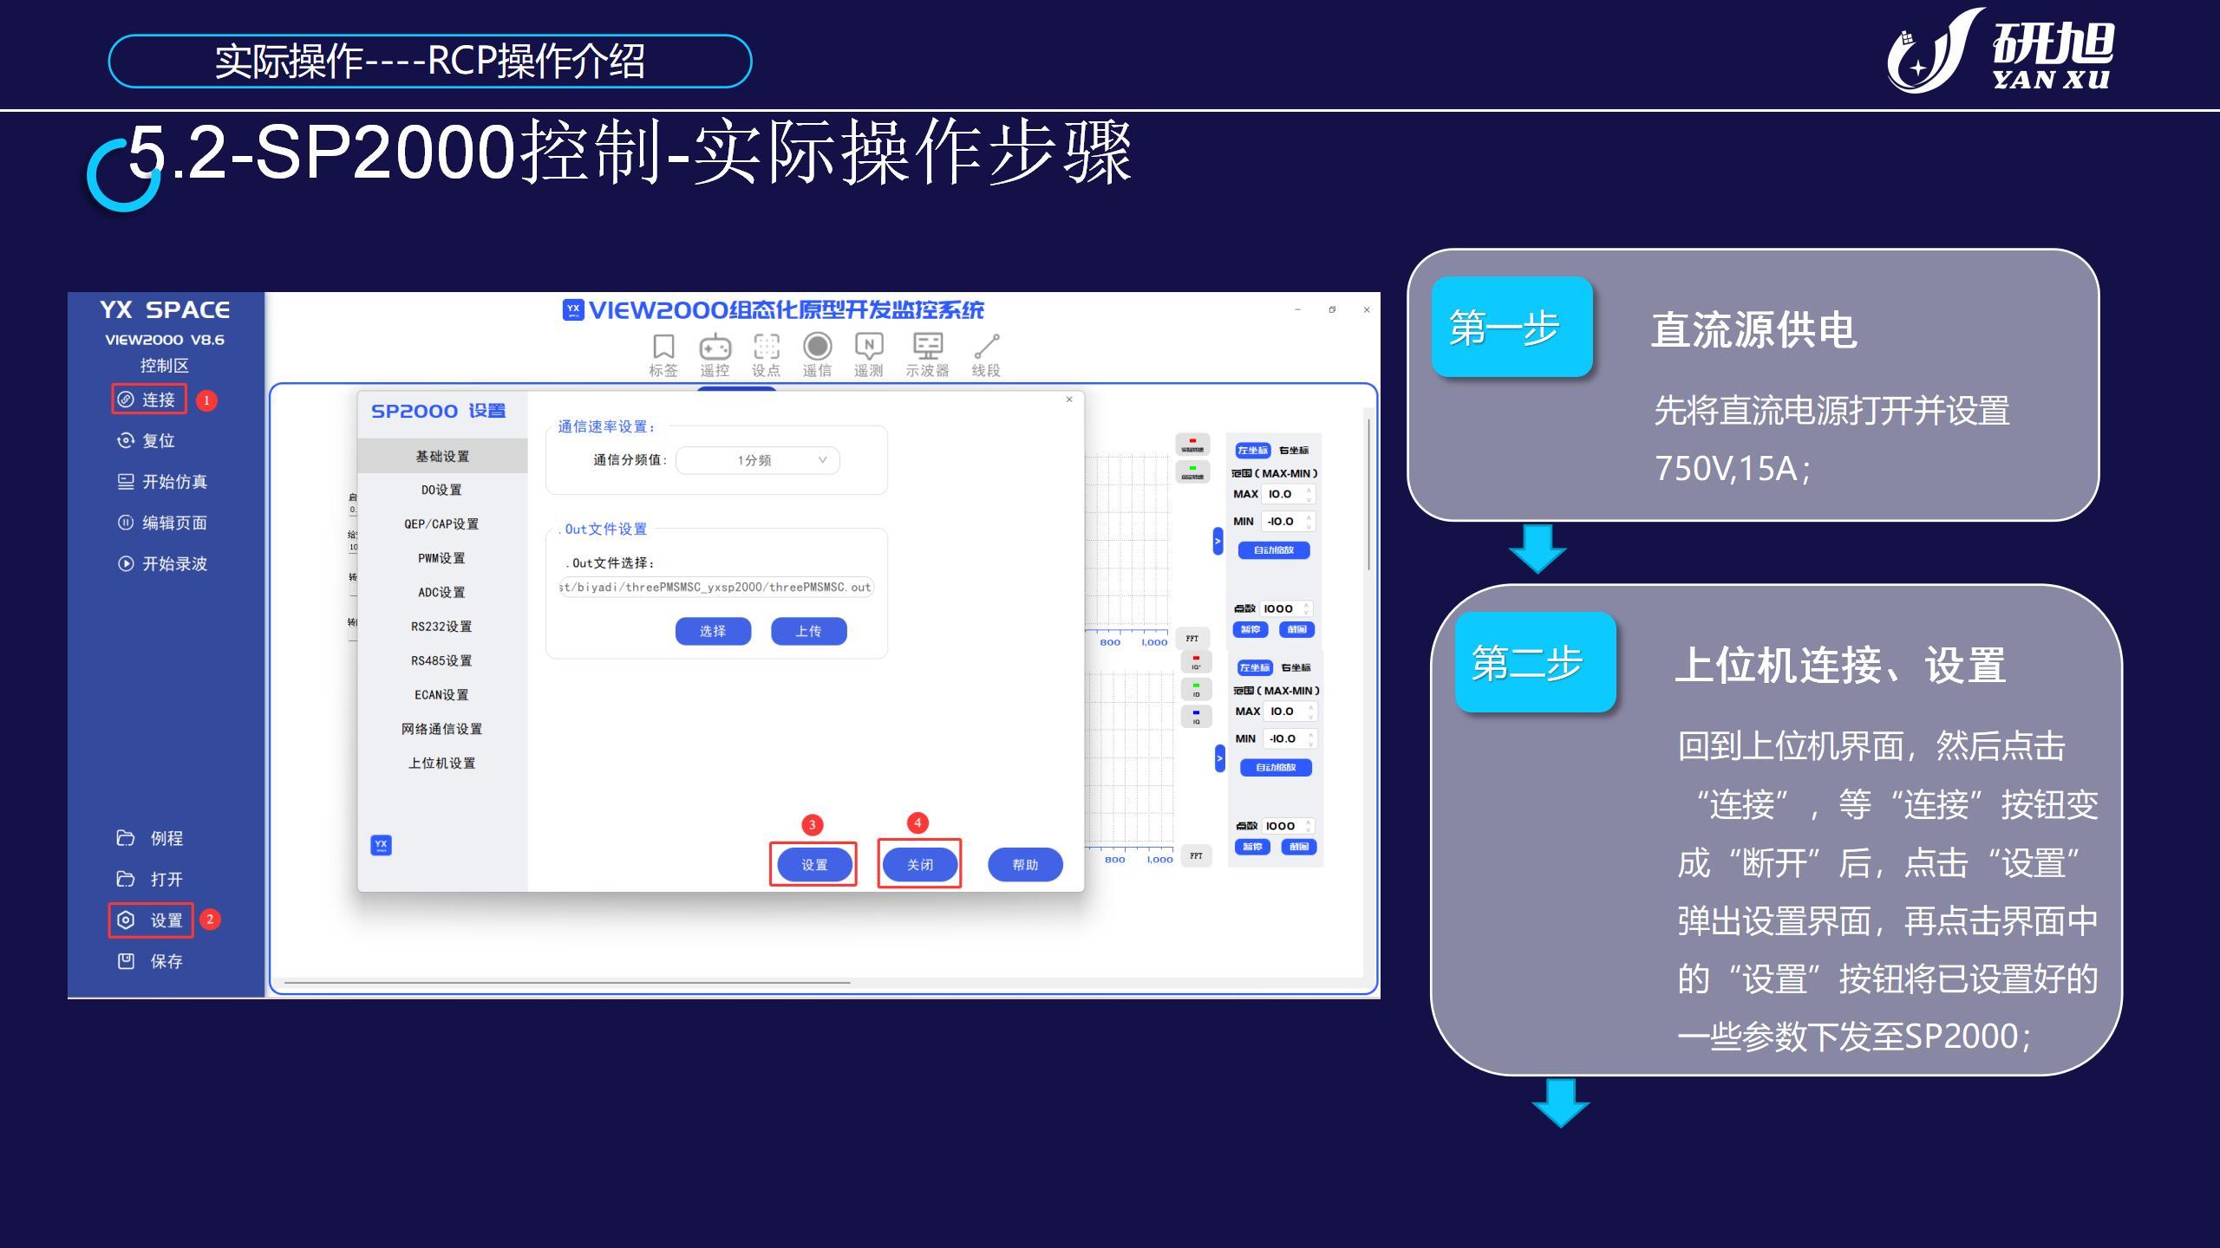Viewport: 2220px width, 1248px height.
Task: Select 右坐标 in the lower chart panel
Action: (1296, 668)
